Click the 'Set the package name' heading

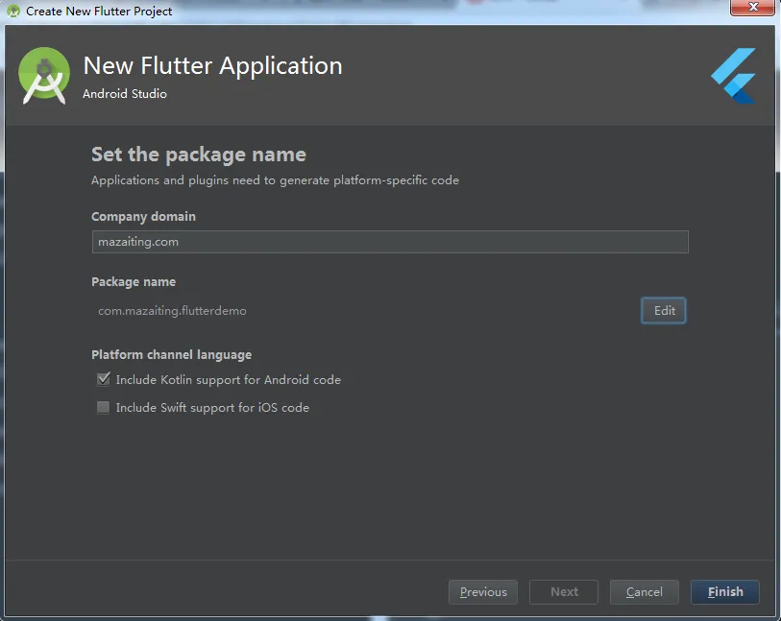point(198,155)
